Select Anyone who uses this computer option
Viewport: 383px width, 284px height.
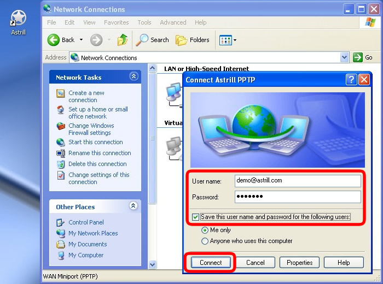(205, 241)
